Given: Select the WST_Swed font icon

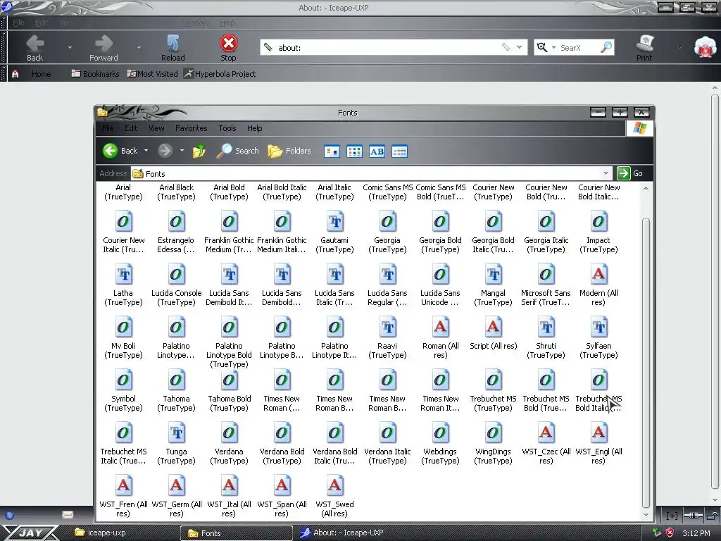Looking at the screenshot, I should [334, 486].
